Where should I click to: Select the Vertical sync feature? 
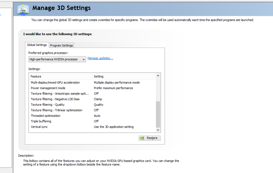[x=39, y=127]
